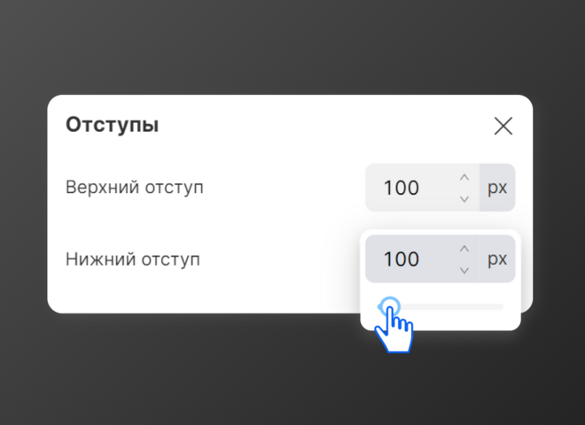585x425 pixels.
Task: Focus the Верхний отступ value field
Action: (422, 188)
